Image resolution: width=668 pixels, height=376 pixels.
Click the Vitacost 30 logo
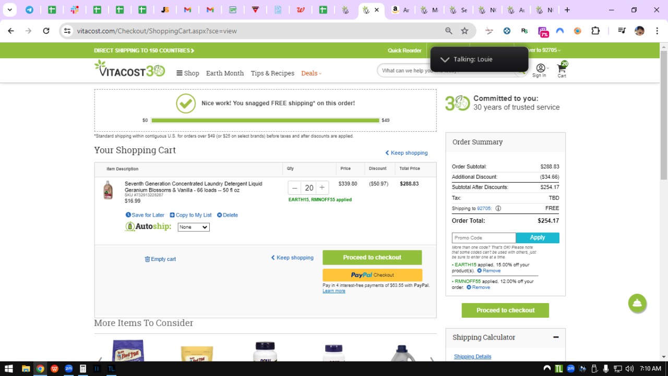point(129,69)
